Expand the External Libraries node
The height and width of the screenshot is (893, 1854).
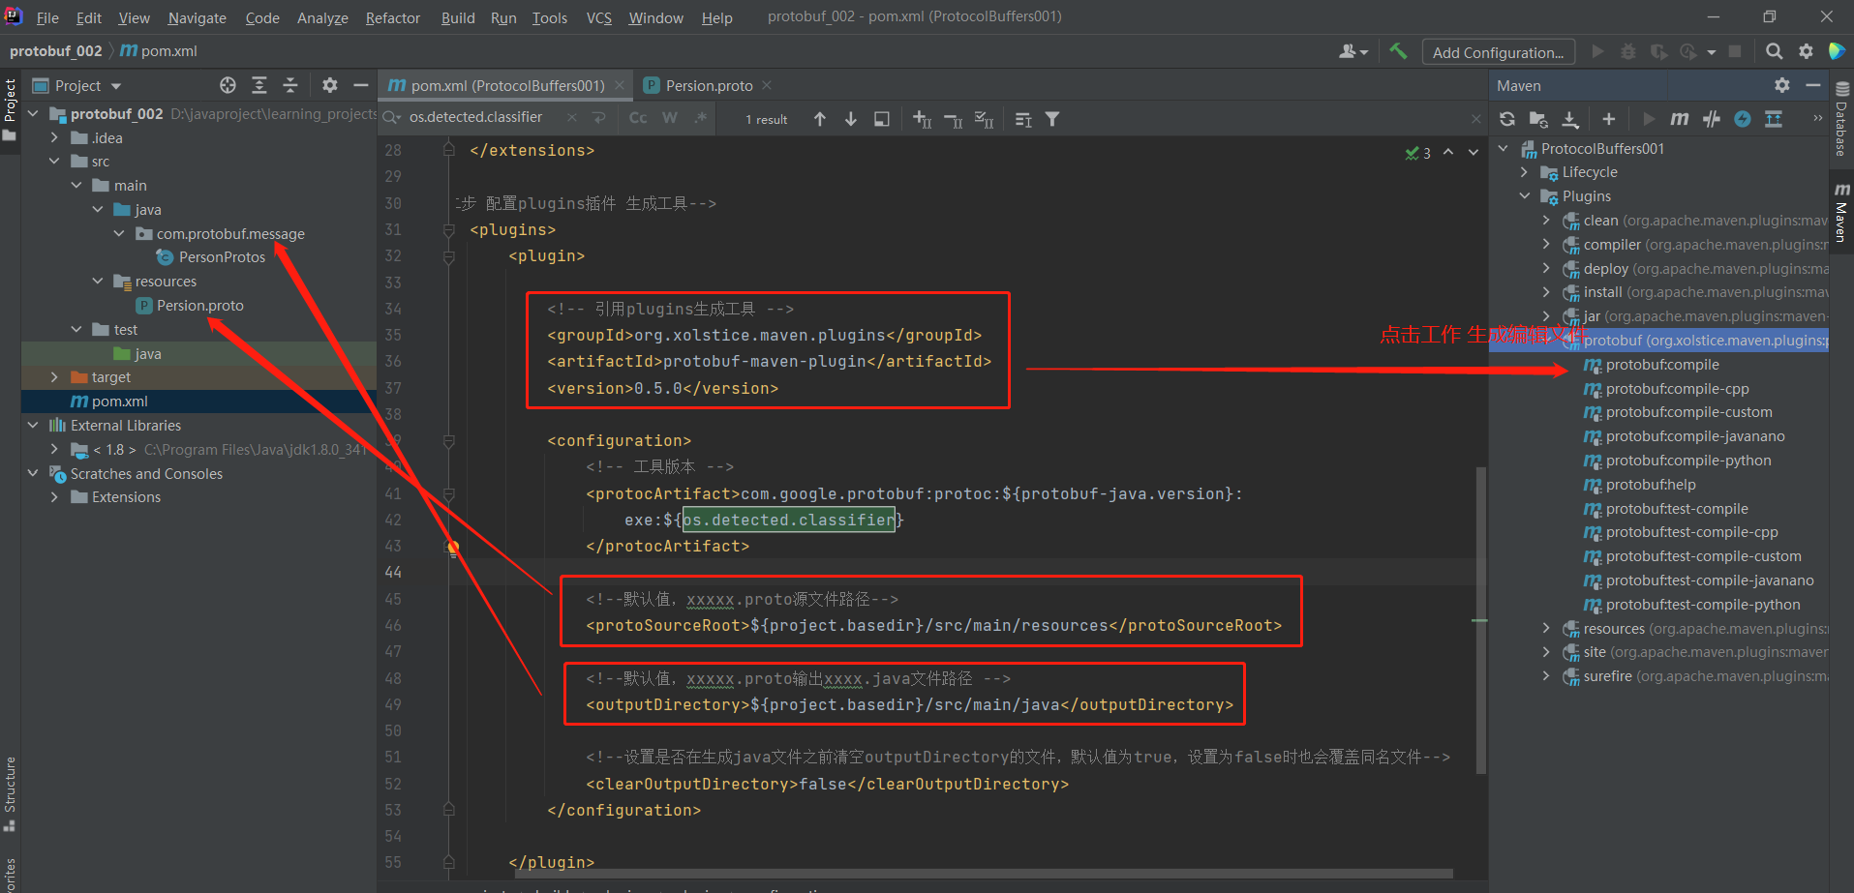(33, 425)
